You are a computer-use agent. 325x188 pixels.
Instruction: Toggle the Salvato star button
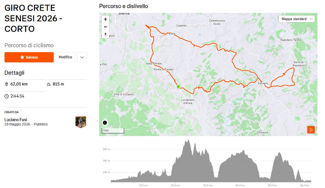(29, 57)
